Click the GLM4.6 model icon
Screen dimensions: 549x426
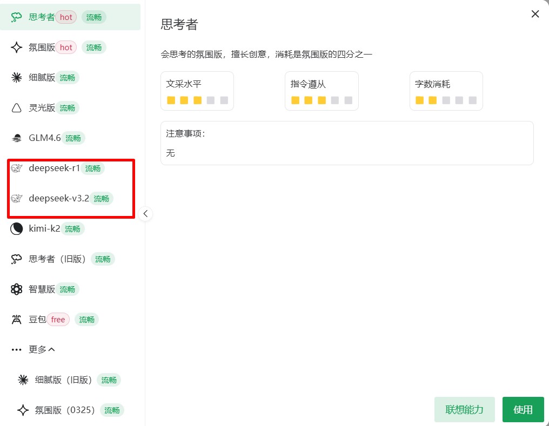click(16, 138)
